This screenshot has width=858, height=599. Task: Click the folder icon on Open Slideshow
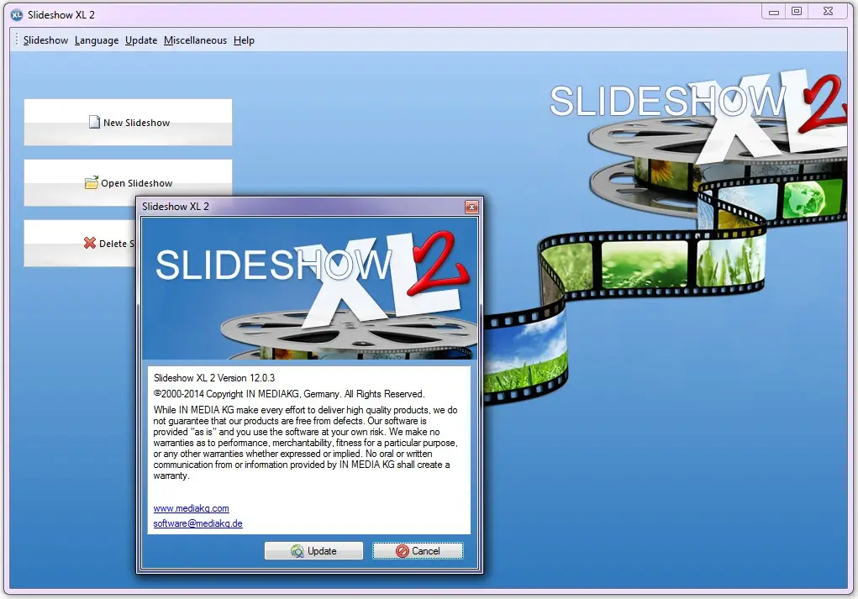[92, 182]
